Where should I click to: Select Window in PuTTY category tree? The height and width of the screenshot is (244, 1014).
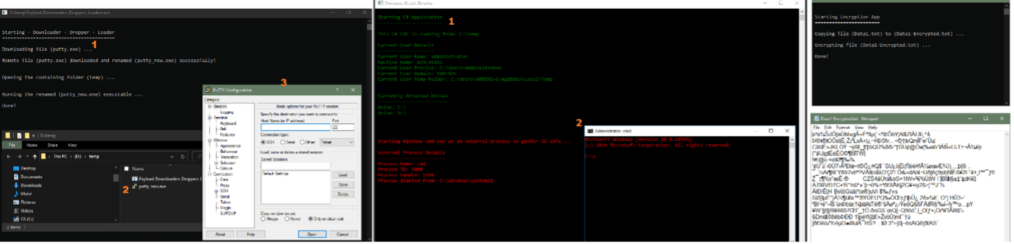click(x=220, y=140)
